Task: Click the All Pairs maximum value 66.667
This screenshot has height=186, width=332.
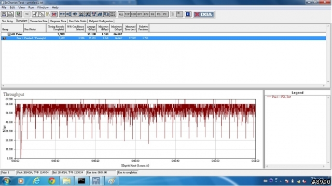Action: click(118, 34)
